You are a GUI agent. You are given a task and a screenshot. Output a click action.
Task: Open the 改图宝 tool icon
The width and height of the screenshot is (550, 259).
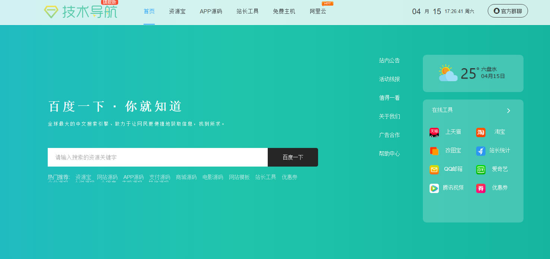pos(434,151)
